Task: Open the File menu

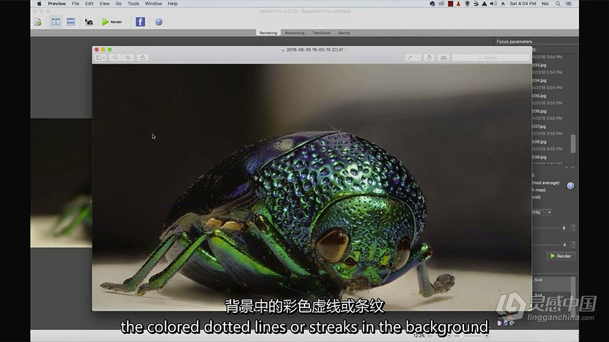Action: [75, 4]
